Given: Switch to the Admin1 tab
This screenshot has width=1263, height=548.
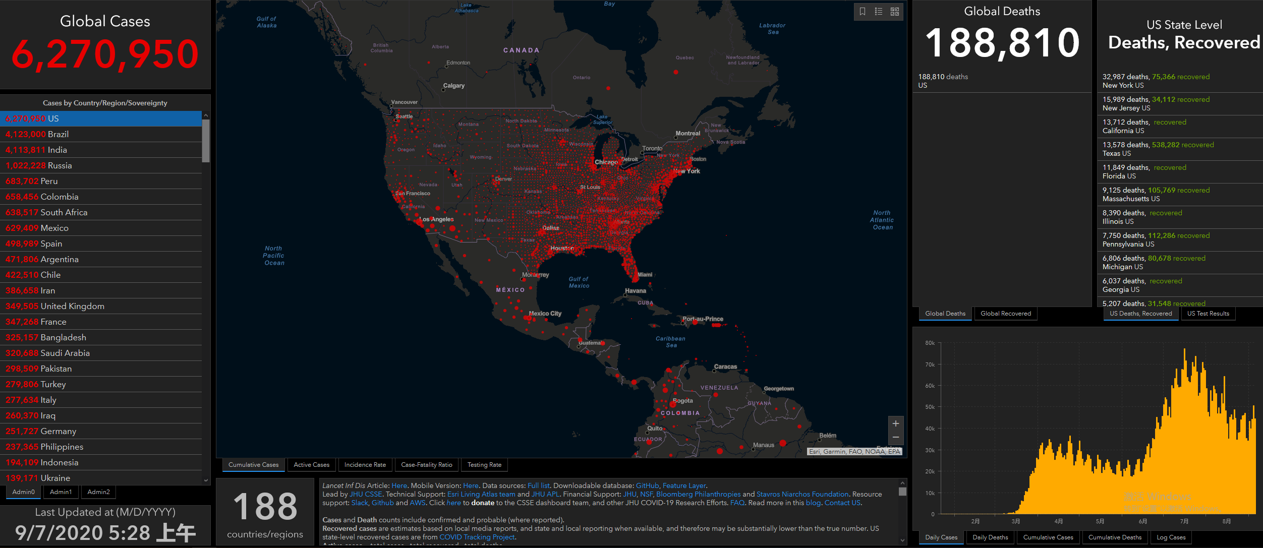Looking at the screenshot, I should (61, 492).
